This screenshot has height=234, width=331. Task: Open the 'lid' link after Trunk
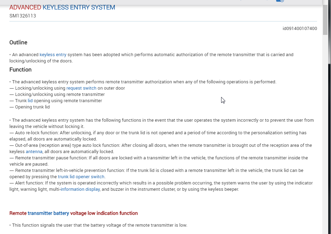coord(30,101)
